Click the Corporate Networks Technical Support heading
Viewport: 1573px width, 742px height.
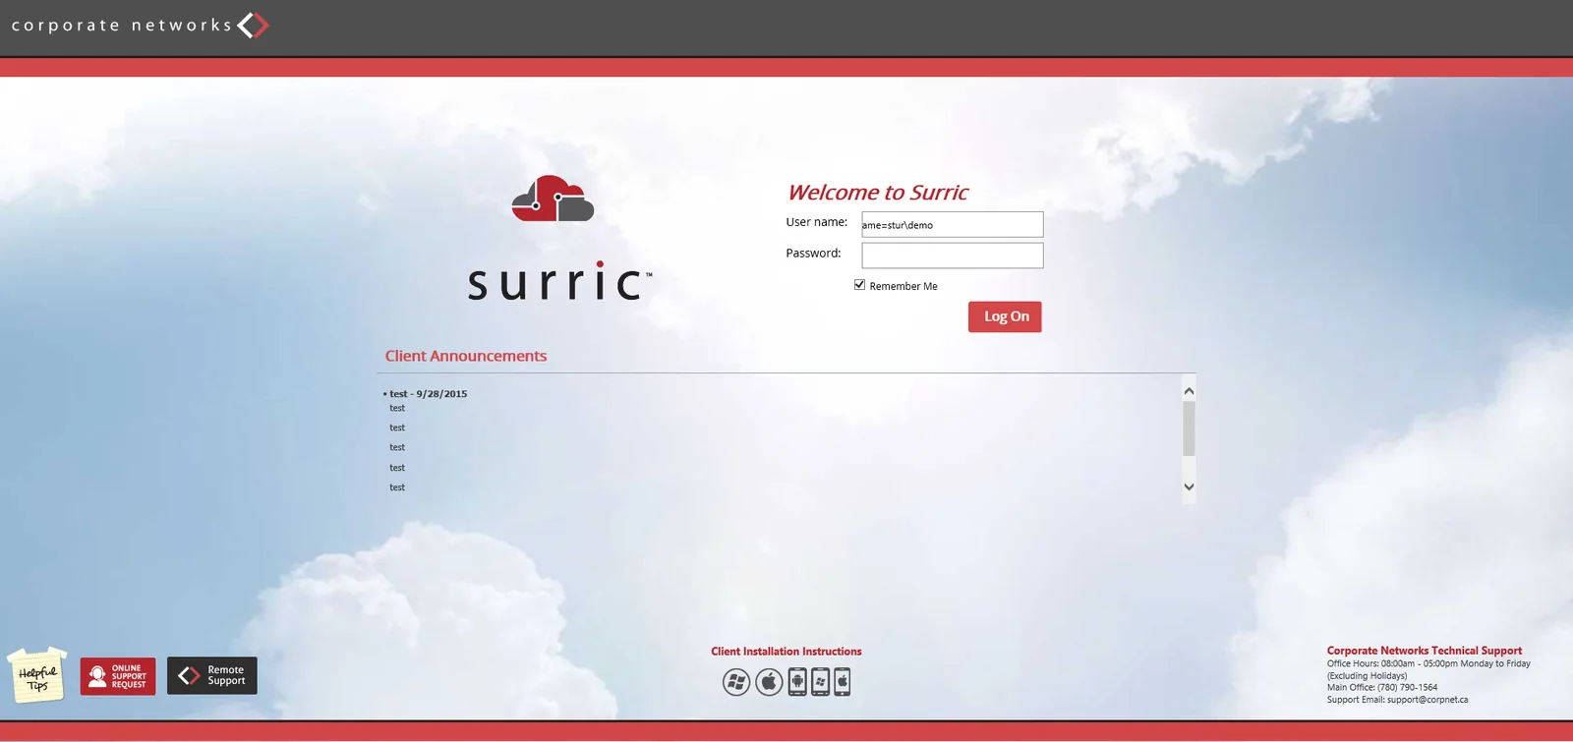(1425, 651)
